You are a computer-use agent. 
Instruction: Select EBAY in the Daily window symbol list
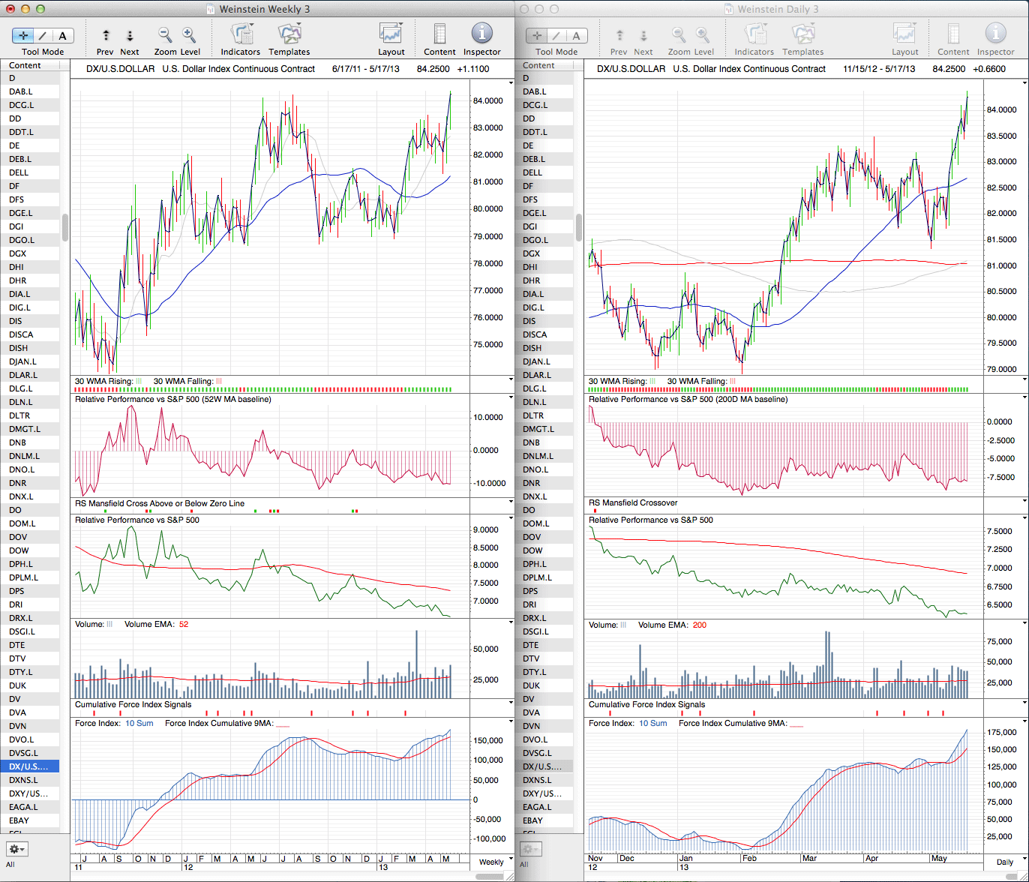[533, 820]
